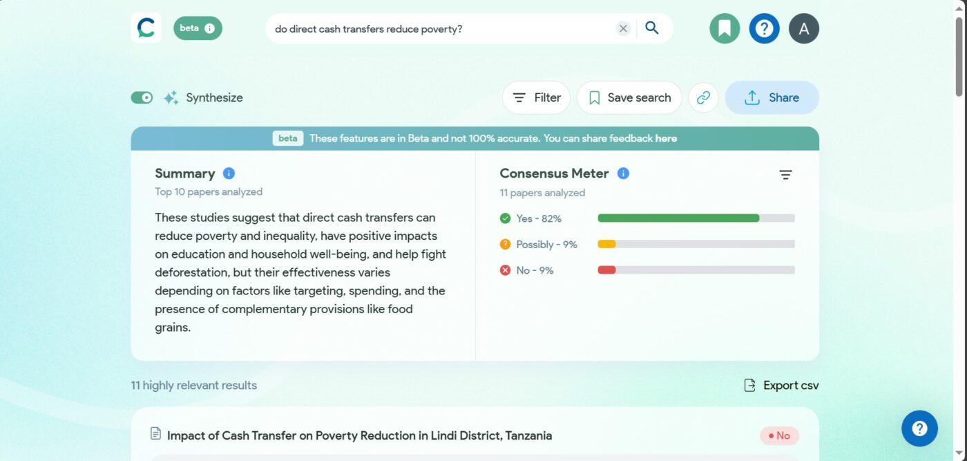967x461 pixels.
Task: Open the Lindi District, Tanzania paper
Action: tap(359, 435)
